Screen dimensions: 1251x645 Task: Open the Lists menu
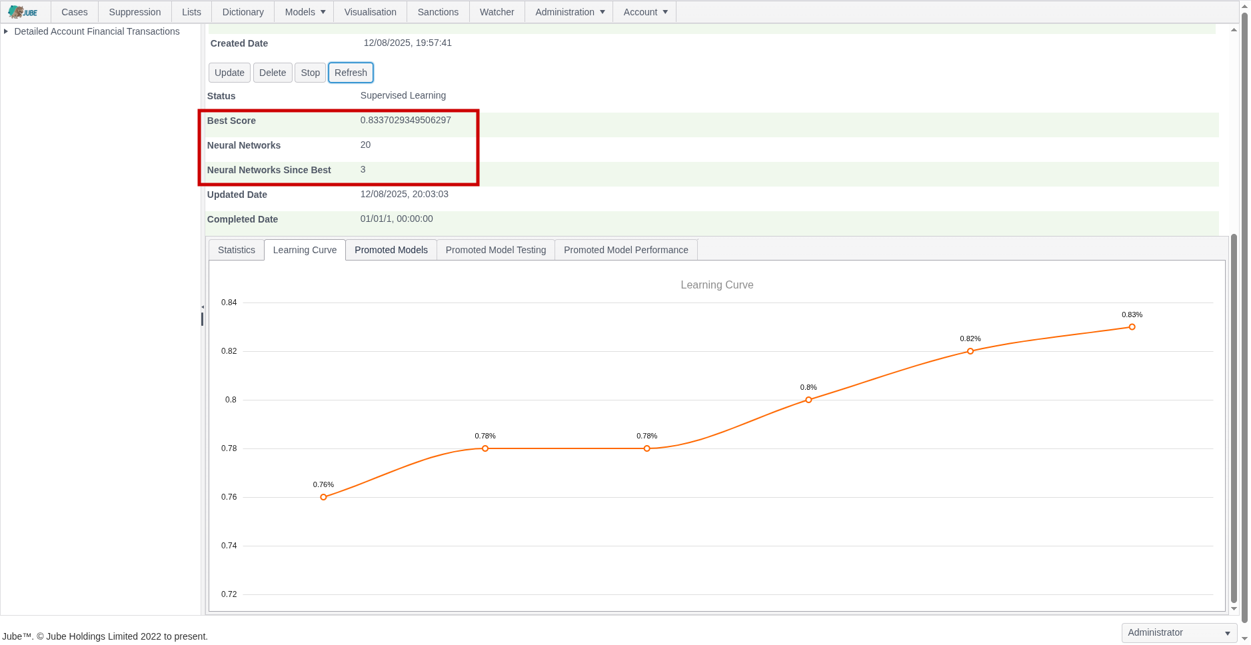[191, 12]
